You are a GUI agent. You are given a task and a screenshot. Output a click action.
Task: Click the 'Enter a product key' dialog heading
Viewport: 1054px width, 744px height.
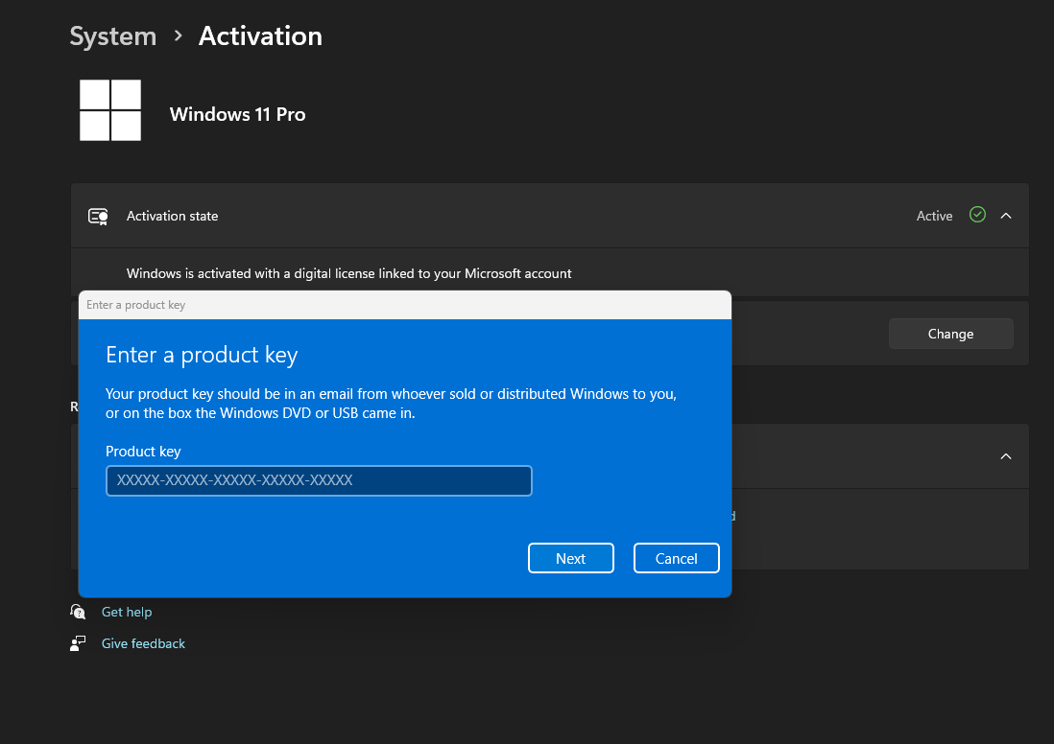202,355
